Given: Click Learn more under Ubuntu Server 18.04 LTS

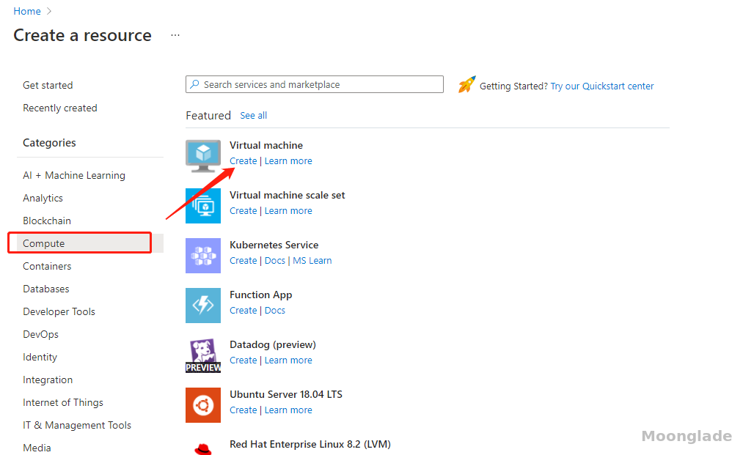Looking at the screenshot, I should tap(288, 410).
